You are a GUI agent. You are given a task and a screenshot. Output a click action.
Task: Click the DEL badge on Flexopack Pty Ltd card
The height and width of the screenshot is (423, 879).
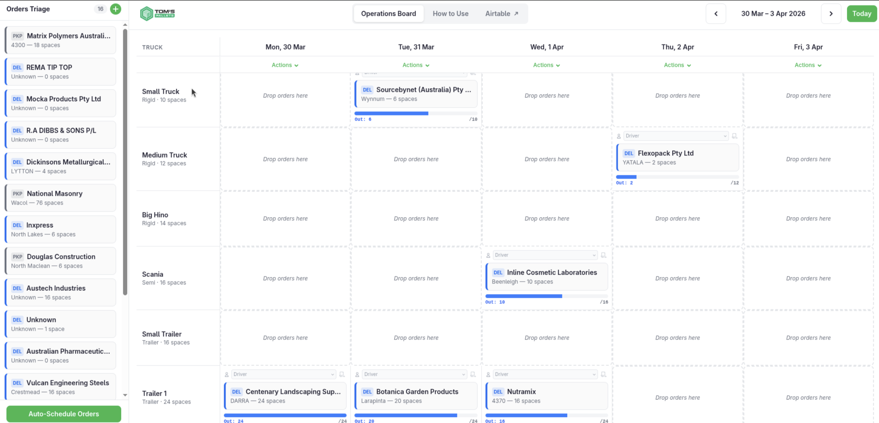[x=628, y=153]
